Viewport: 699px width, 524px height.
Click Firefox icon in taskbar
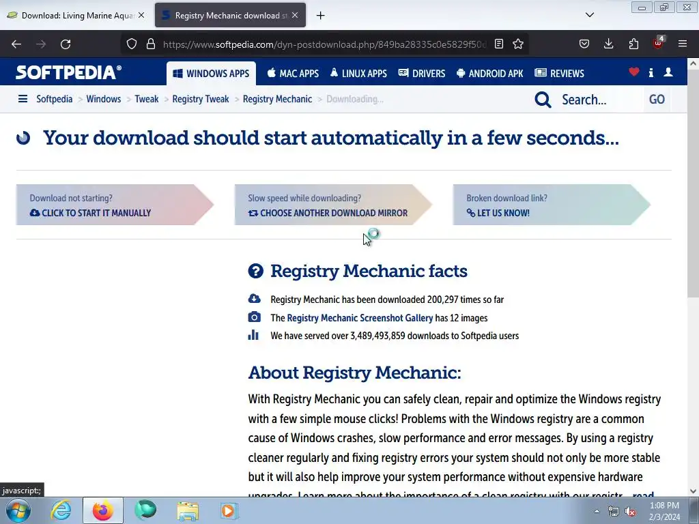tap(103, 510)
